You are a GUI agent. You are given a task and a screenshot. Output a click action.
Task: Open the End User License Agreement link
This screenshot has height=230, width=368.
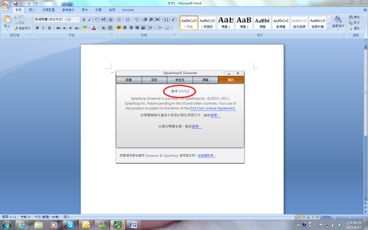pyautogui.click(x=213, y=108)
